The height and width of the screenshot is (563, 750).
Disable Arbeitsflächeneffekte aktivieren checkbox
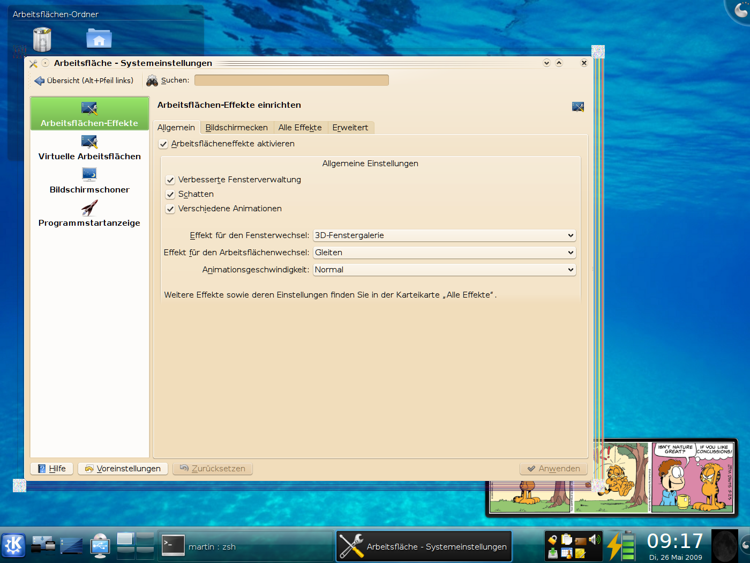(163, 144)
